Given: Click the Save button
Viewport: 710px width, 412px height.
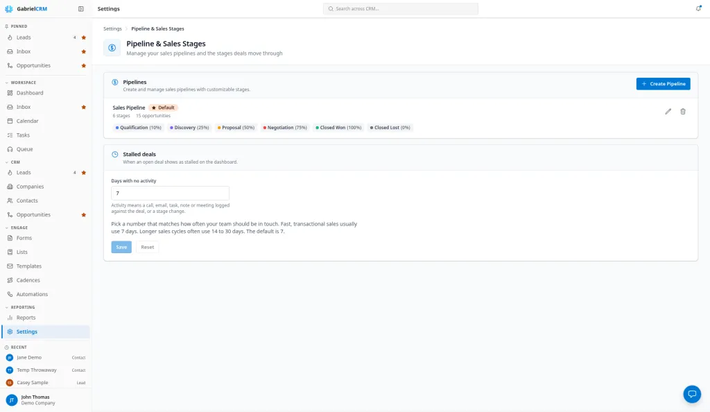Looking at the screenshot, I should coord(121,247).
